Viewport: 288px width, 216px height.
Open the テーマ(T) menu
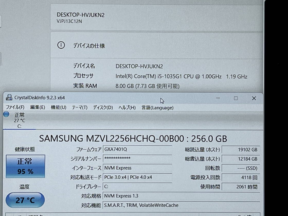[x=79, y=107]
